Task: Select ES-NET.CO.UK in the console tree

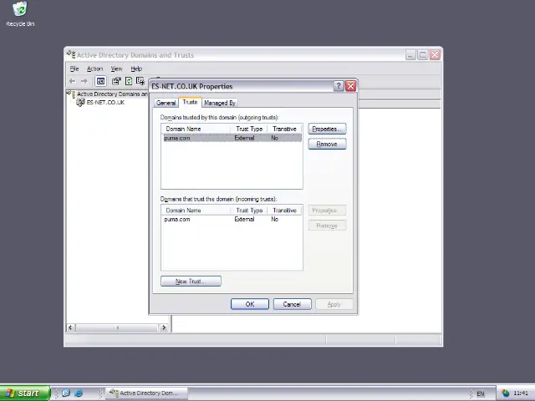Action: [x=105, y=102]
